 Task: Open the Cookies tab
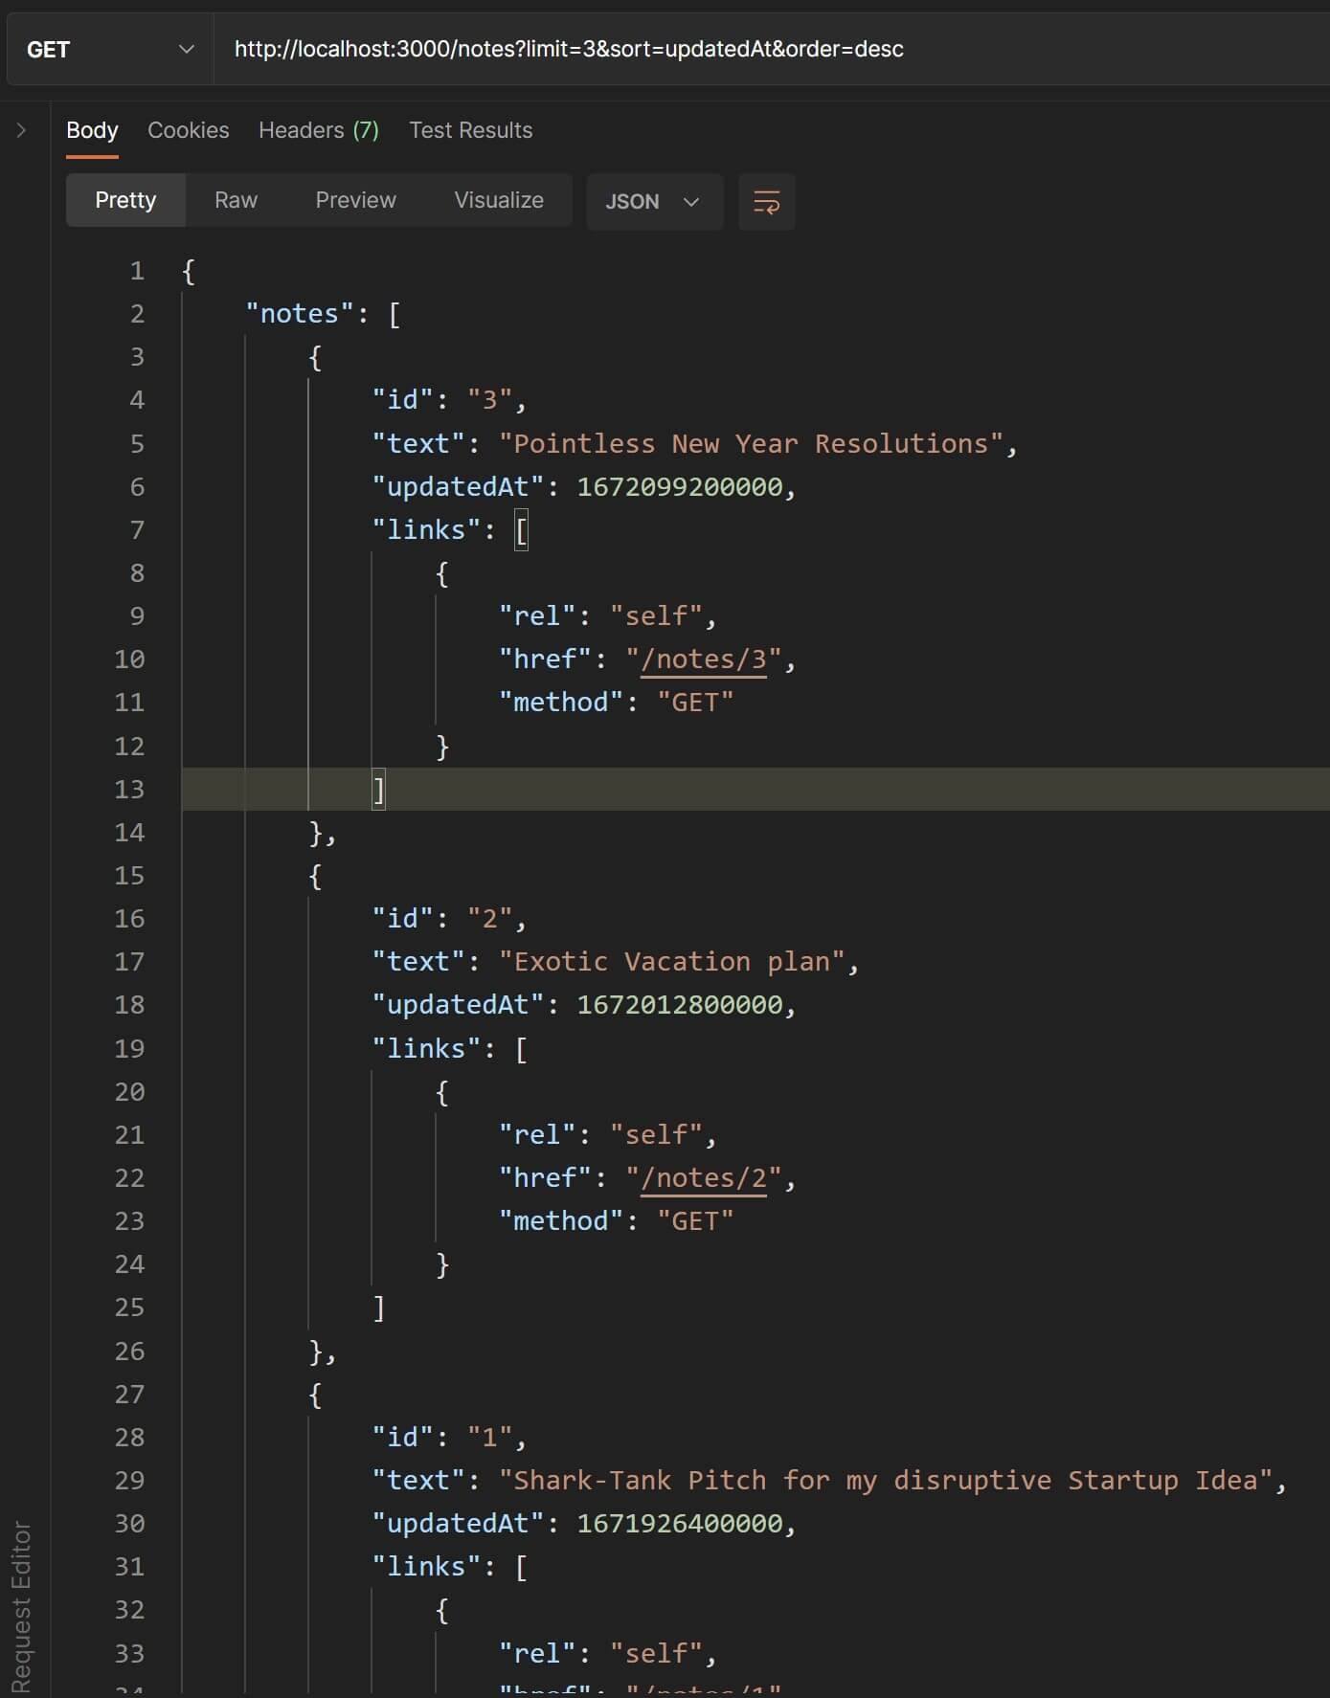pos(189,130)
